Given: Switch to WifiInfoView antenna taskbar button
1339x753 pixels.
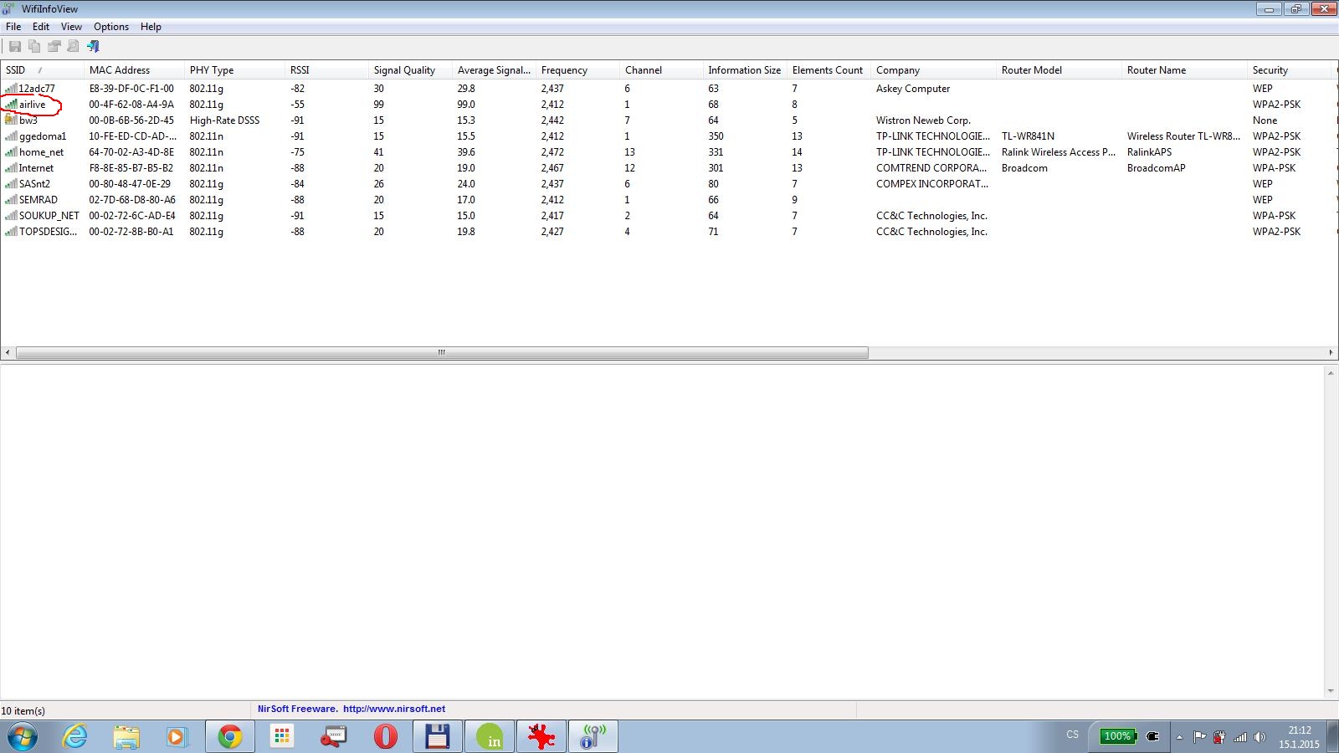Looking at the screenshot, I should point(593,737).
